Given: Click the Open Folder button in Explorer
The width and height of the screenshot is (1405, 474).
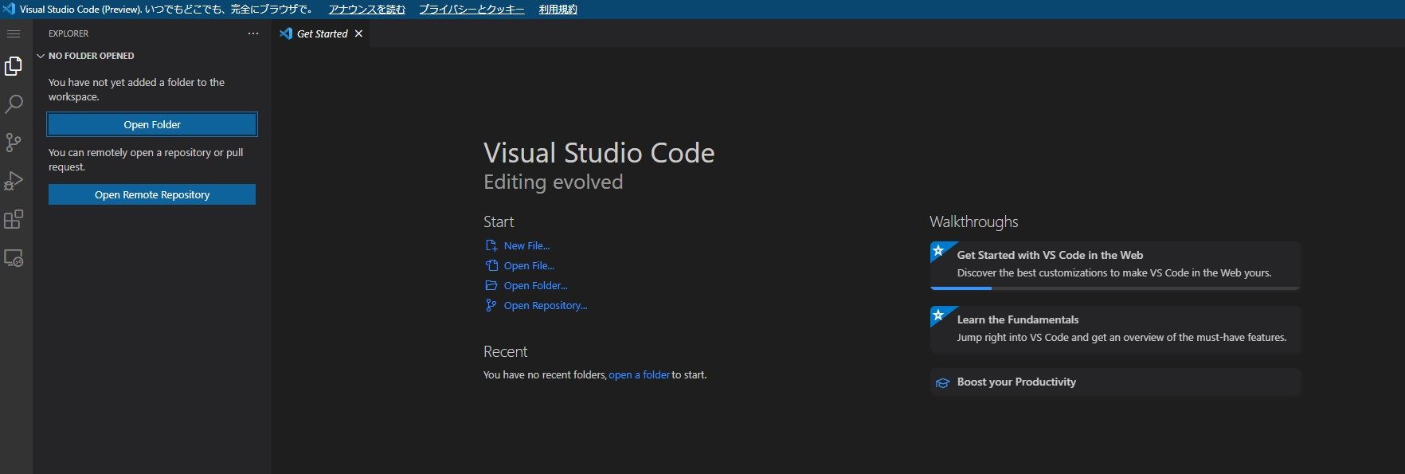Looking at the screenshot, I should tap(152, 124).
